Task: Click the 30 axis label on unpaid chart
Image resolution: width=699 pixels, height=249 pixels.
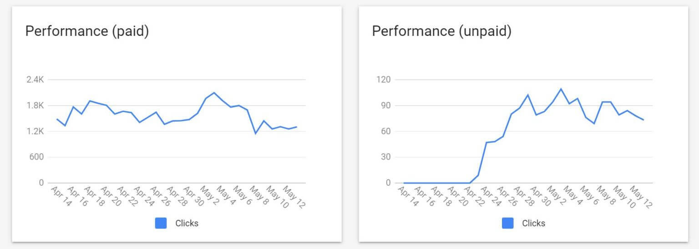Action: coord(386,157)
